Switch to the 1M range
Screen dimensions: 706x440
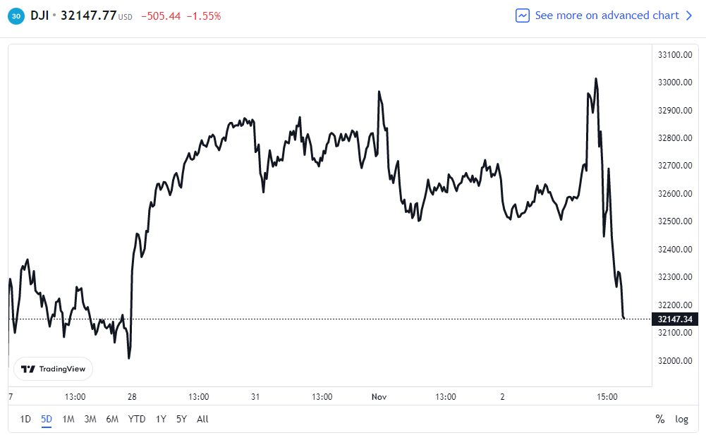click(68, 419)
